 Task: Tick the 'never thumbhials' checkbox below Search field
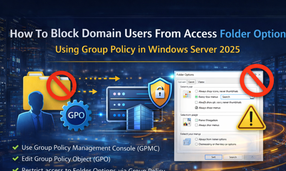(x=196, y=102)
